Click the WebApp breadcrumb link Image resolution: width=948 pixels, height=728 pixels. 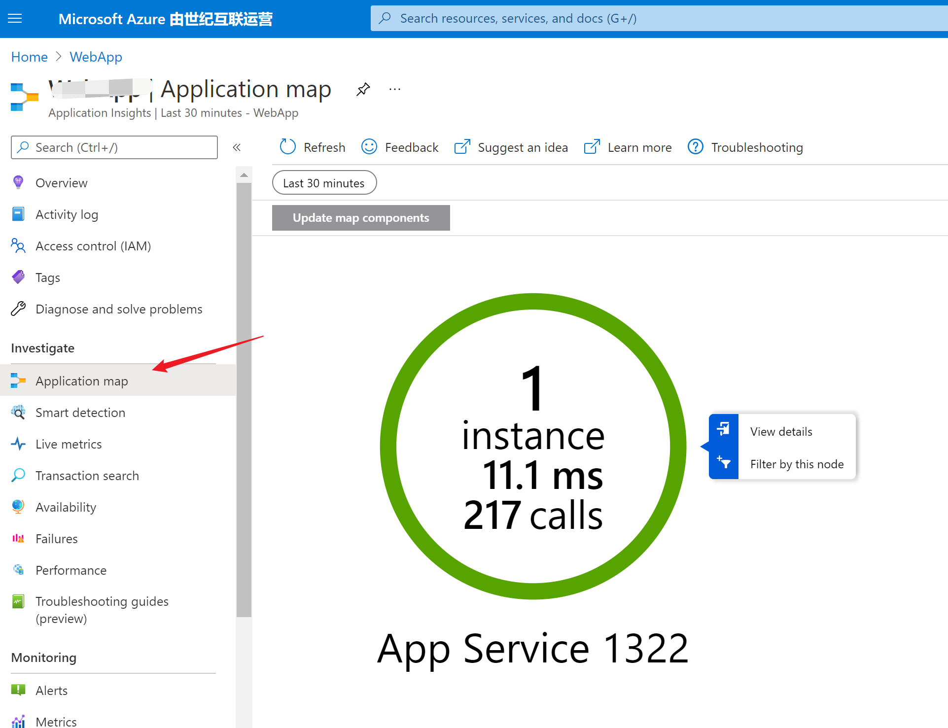coord(96,57)
